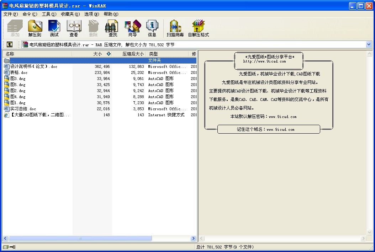Click the 测试 (Test) toolbar icon
The height and width of the screenshot is (252, 375).
[x=54, y=28]
